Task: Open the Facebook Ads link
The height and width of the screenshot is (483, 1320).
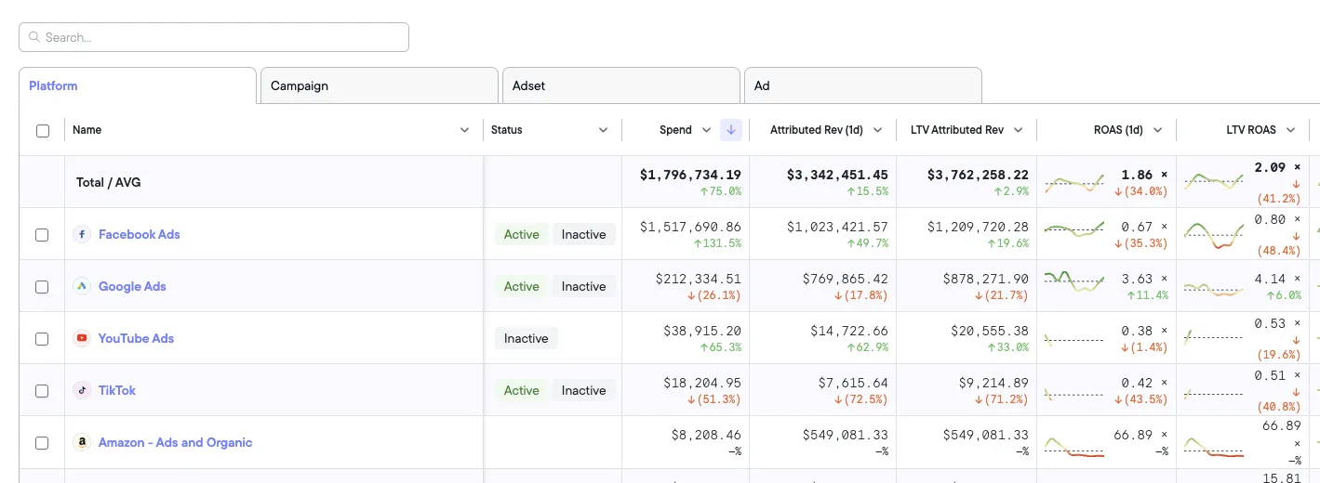Action: coord(140,234)
